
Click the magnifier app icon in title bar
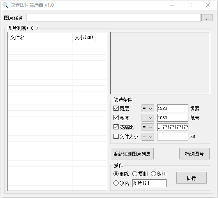(5, 5)
